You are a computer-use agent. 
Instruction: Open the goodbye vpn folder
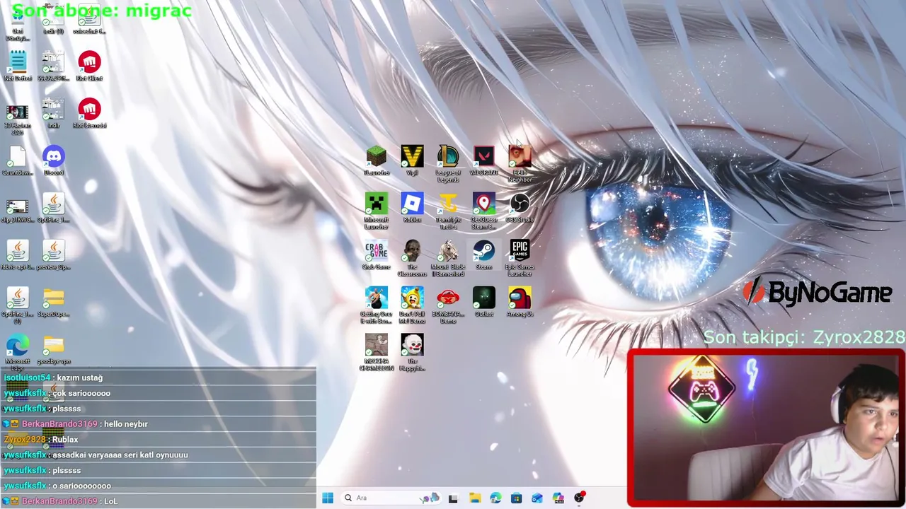54,345
